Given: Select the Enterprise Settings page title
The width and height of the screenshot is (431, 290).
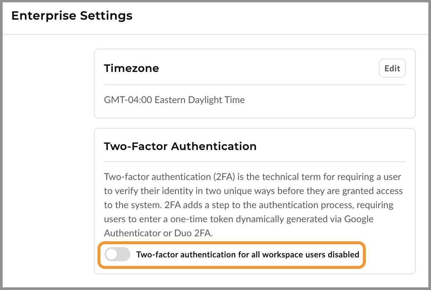Looking at the screenshot, I should click(71, 16).
